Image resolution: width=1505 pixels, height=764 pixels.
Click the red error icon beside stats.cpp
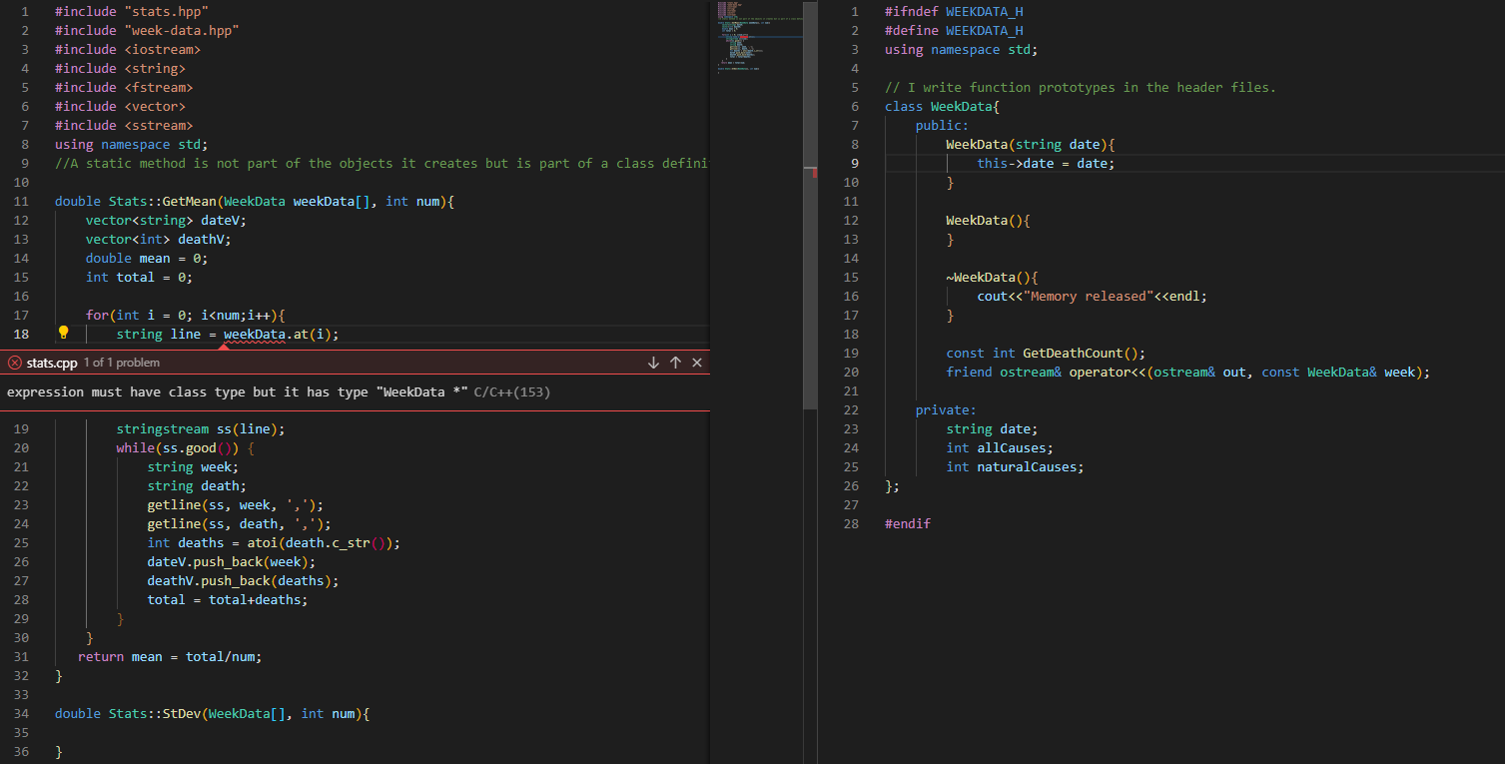point(15,363)
